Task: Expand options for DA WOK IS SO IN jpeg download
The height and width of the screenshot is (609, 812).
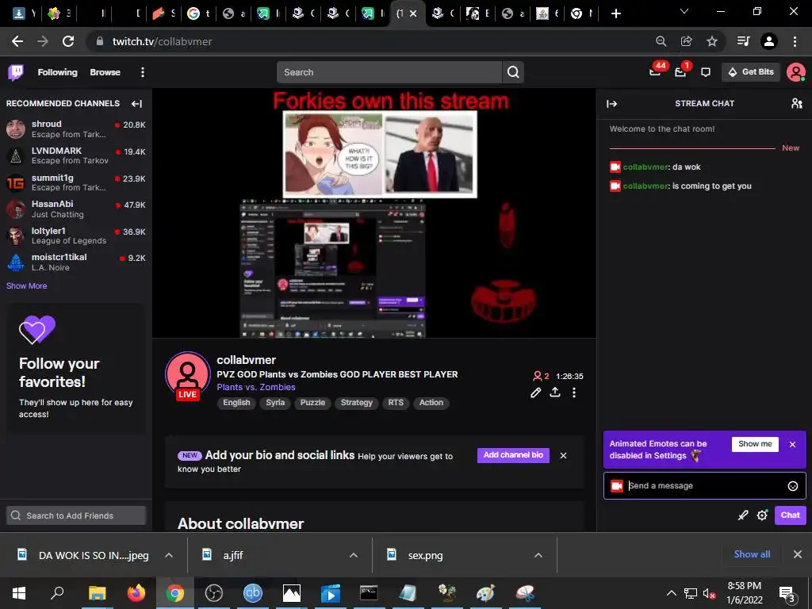Action: click(169, 555)
